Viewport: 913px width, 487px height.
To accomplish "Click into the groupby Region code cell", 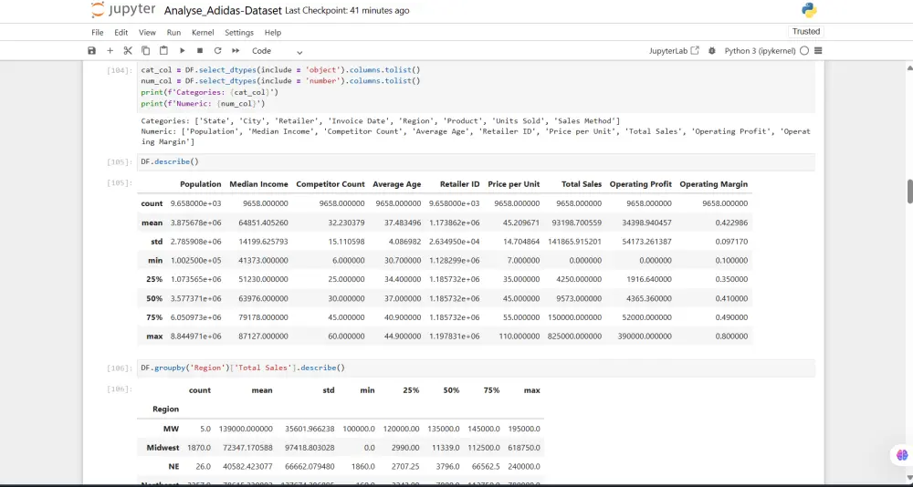I will point(476,368).
